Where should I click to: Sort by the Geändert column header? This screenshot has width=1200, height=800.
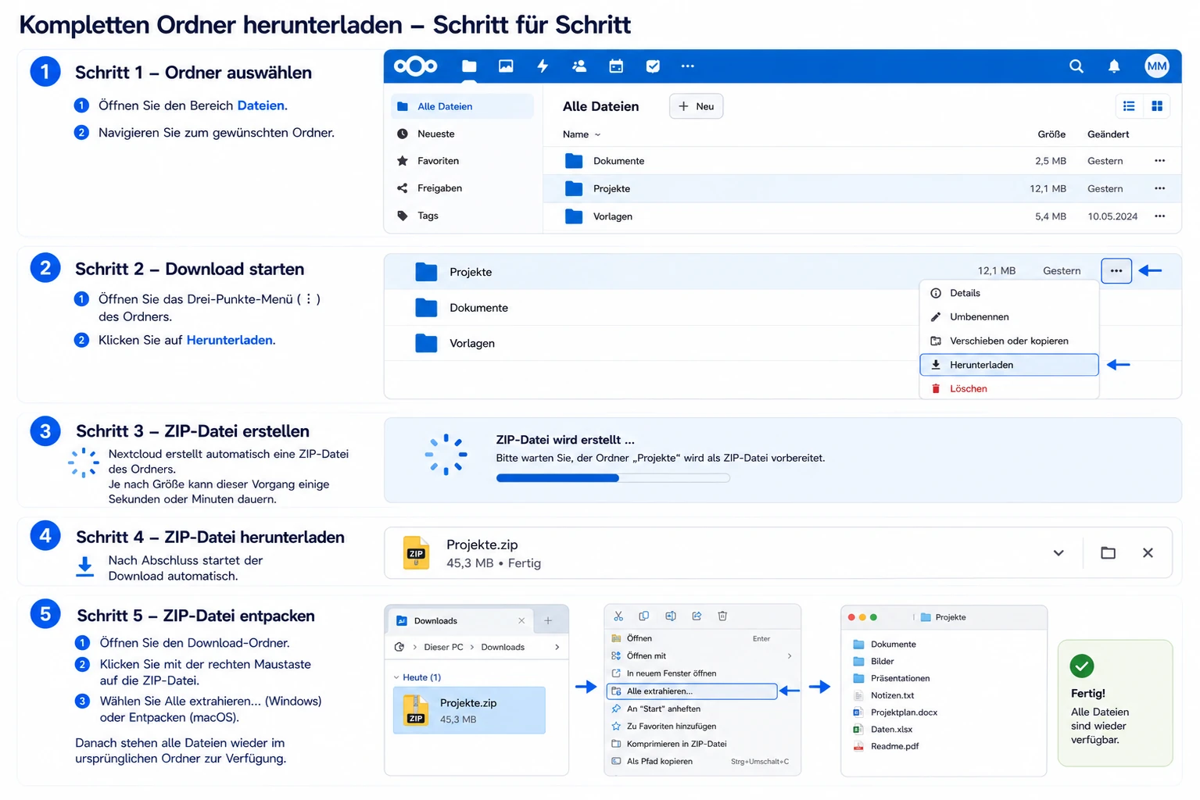coord(1108,134)
